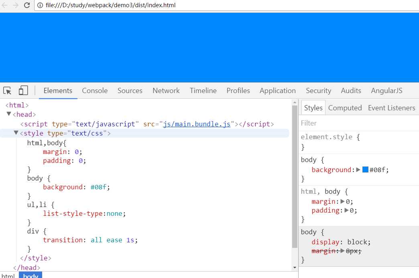Select the Computed sidebar tab
419x278 pixels.
click(x=345, y=108)
